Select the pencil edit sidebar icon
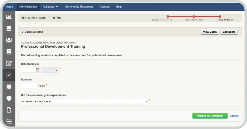The image size is (247, 129). click(9, 64)
